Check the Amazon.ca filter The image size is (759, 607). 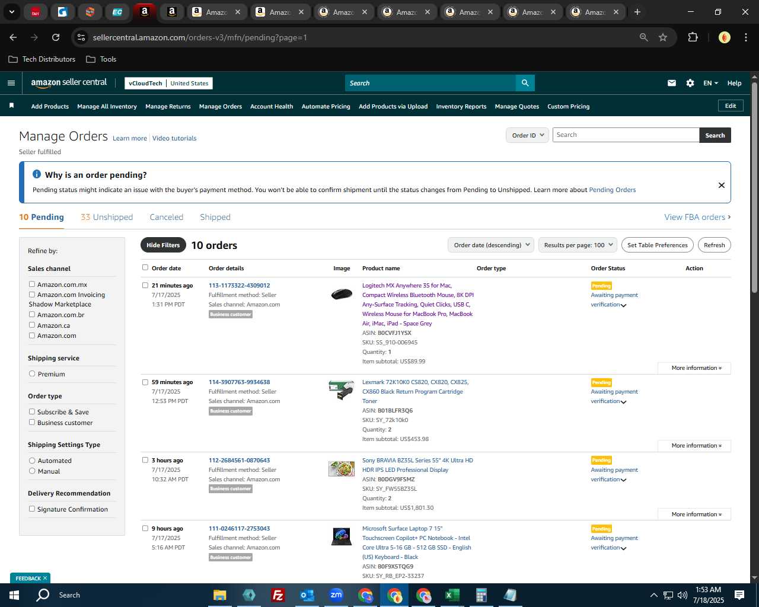click(32, 325)
